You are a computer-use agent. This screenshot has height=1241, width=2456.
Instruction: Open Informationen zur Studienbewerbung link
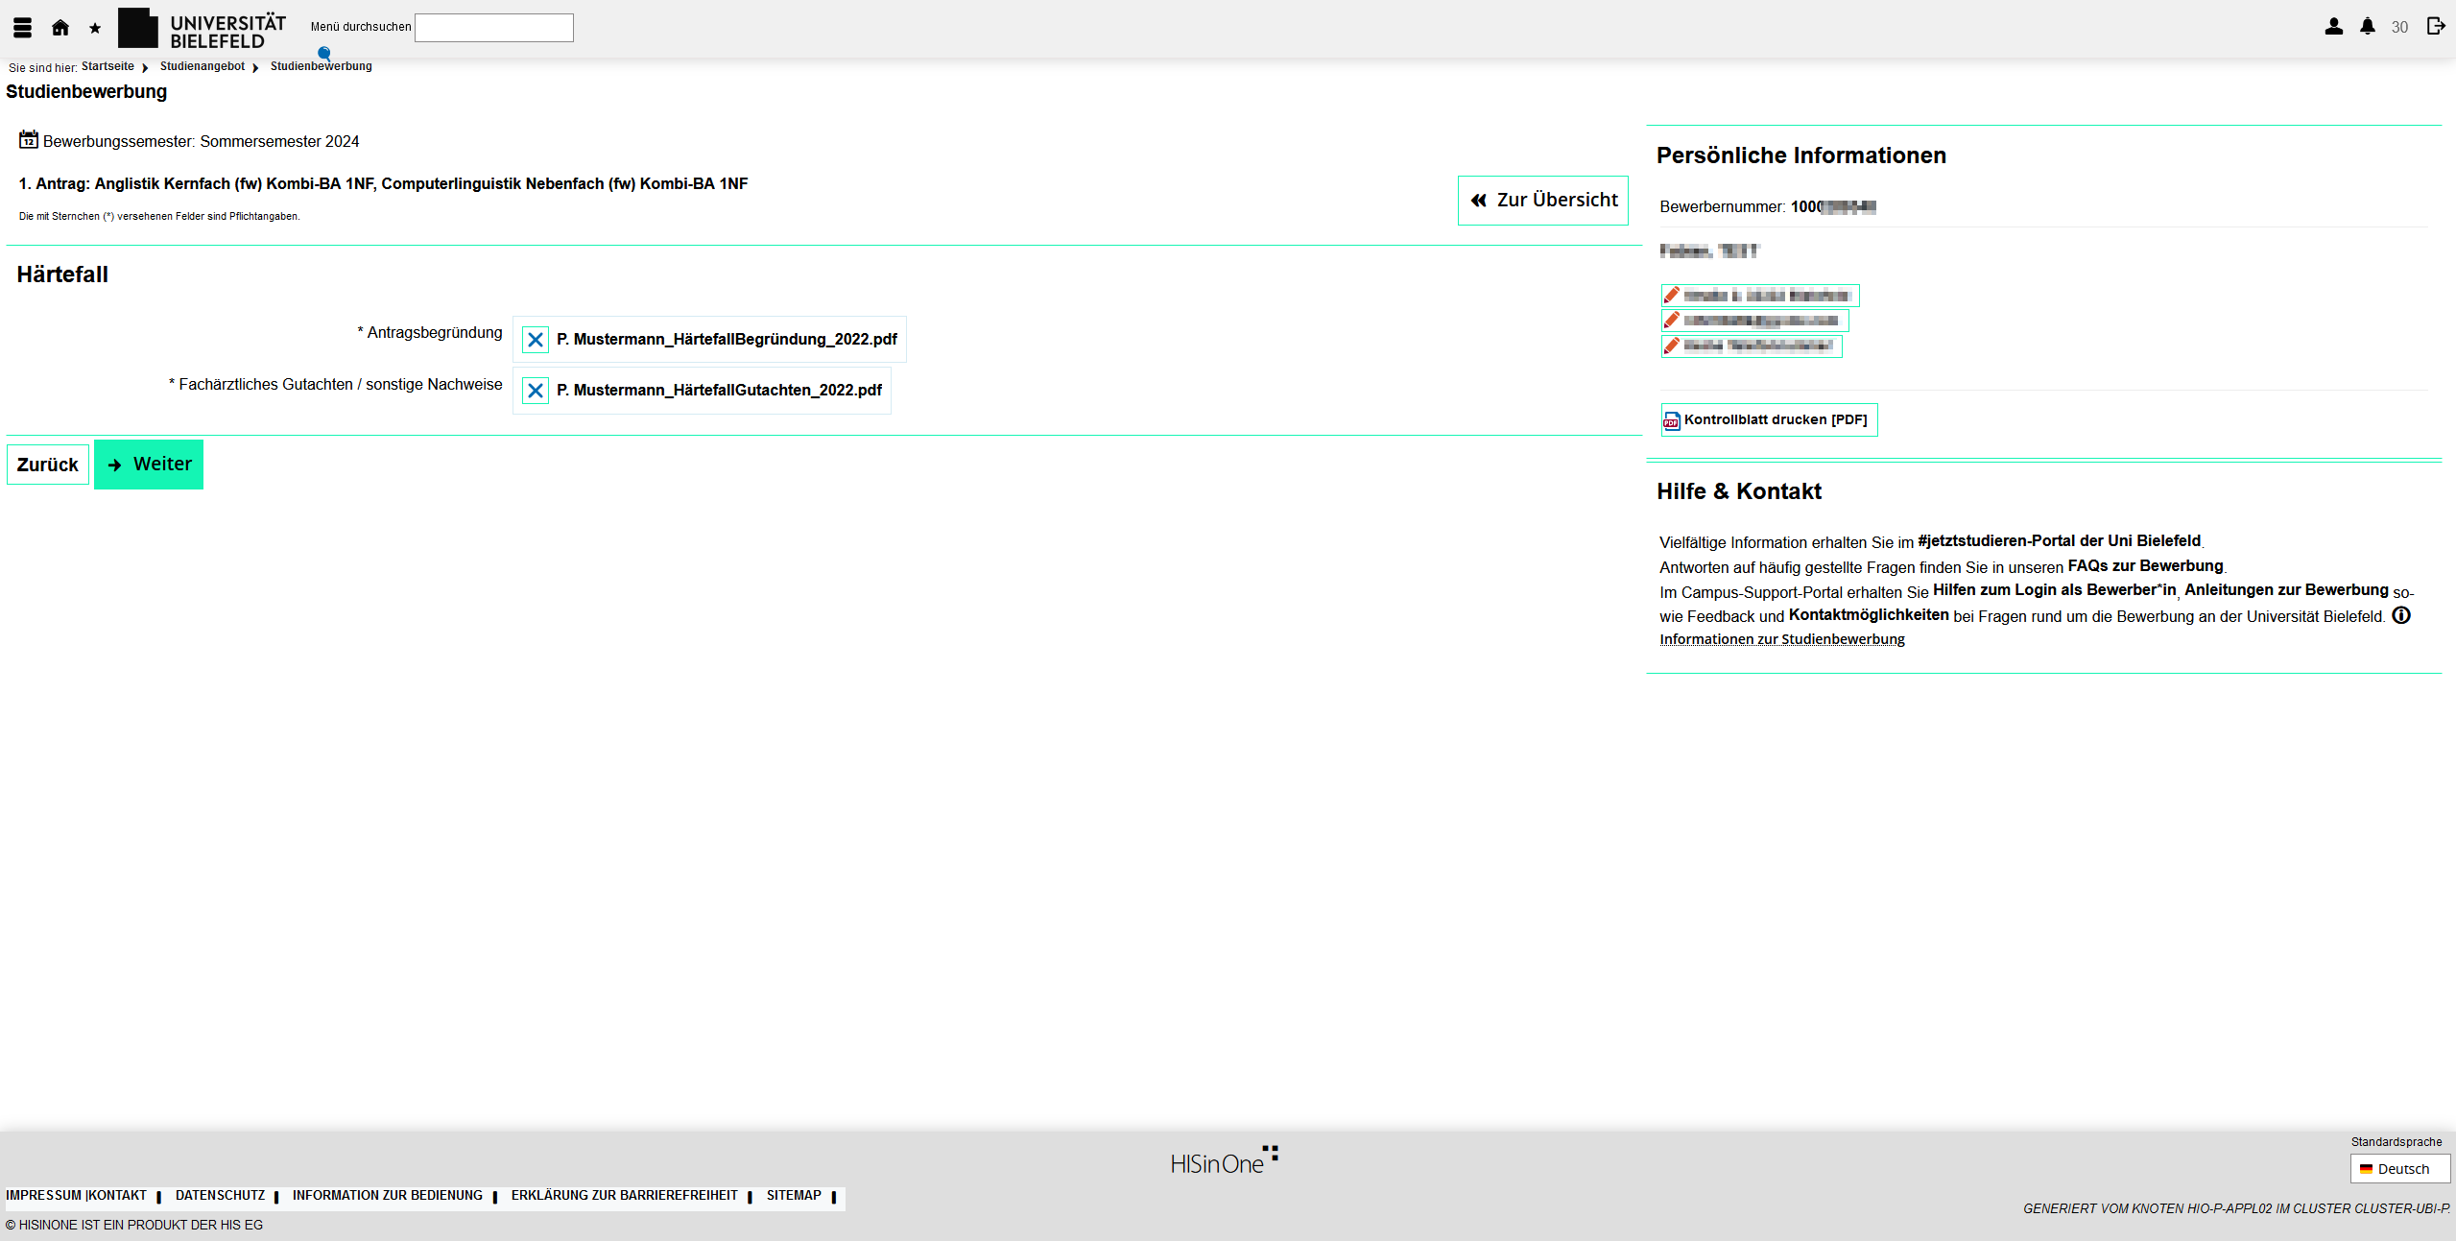pyautogui.click(x=1782, y=639)
